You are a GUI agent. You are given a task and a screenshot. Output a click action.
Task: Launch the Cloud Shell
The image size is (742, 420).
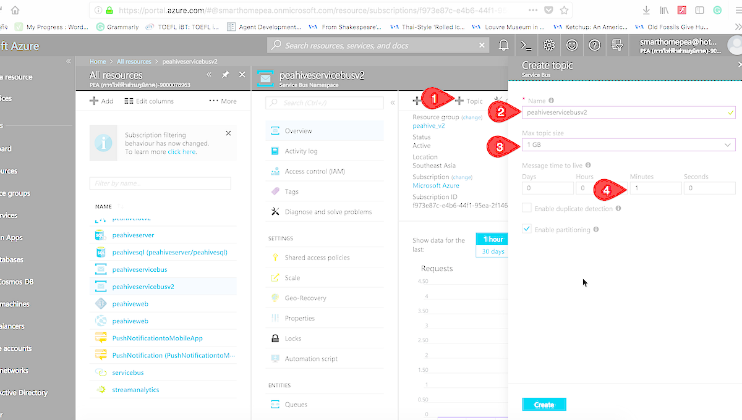click(x=526, y=44)
